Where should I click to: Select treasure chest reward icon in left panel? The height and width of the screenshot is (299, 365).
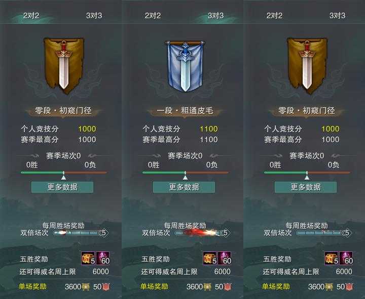pyautogui.click(x=88, y=258)
